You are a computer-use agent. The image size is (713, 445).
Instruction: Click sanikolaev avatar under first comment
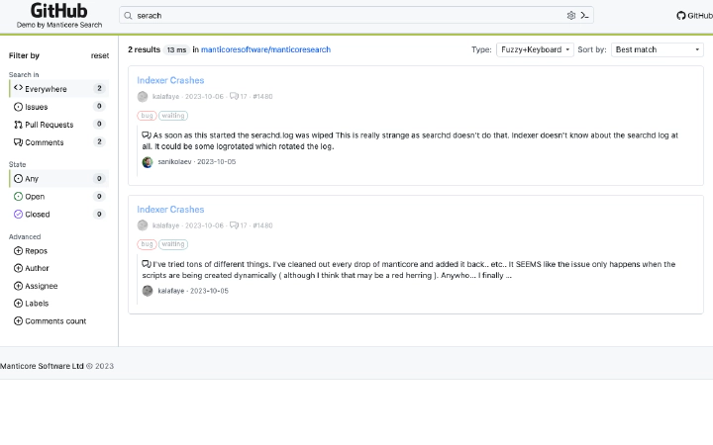(148, 162)
